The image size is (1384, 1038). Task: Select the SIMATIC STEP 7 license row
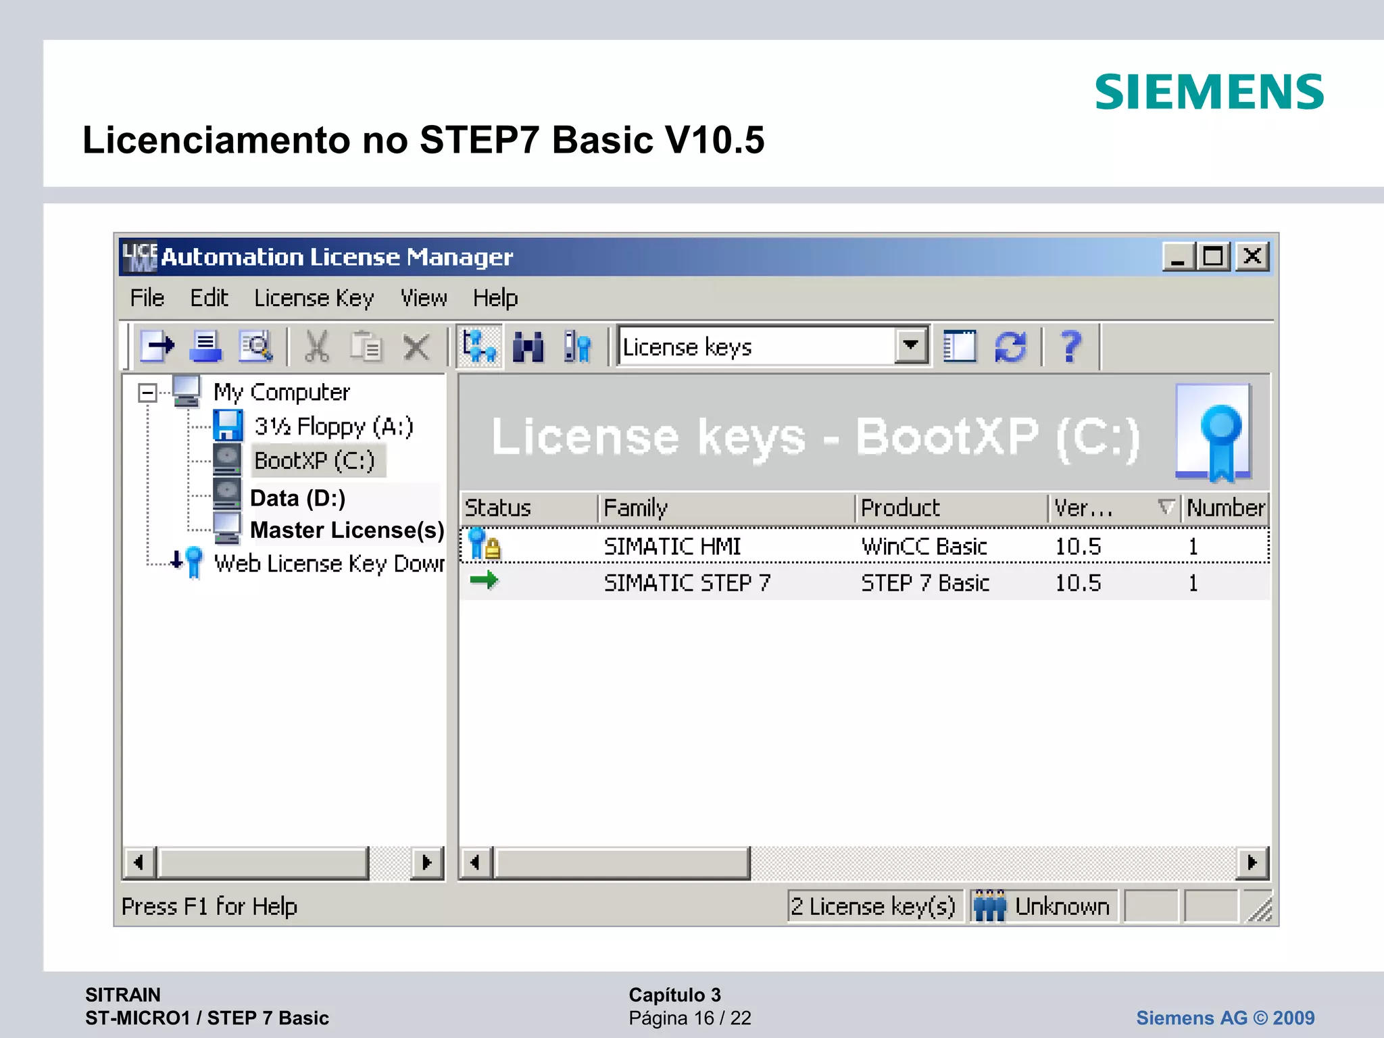[x=864, y=582]
